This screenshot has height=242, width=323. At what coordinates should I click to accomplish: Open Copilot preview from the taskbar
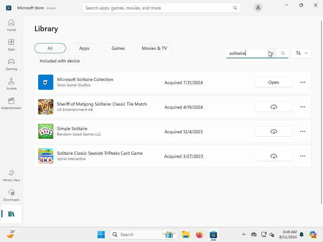point(313,234)
